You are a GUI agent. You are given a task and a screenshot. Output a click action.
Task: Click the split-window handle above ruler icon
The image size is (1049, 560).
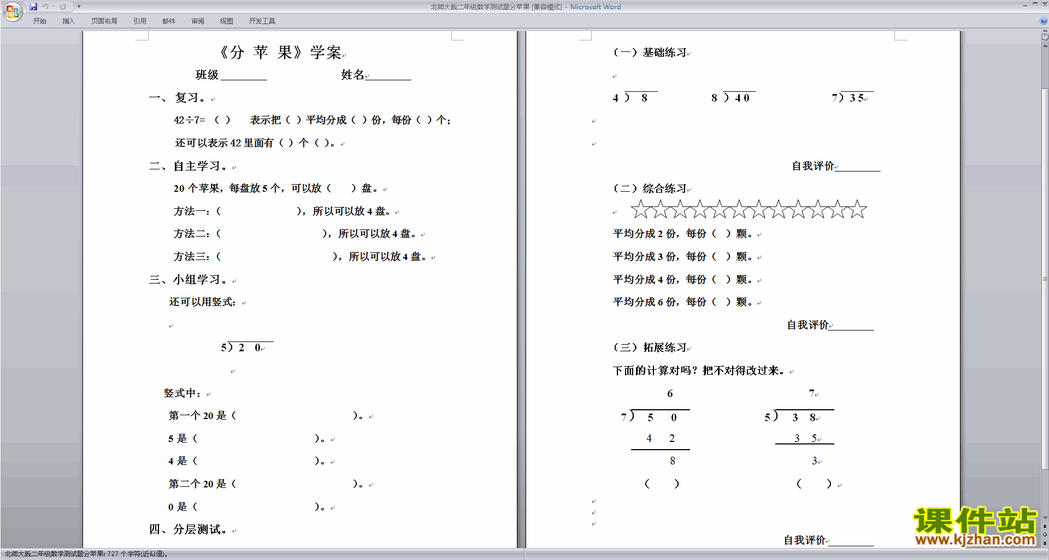click(1045, 31)
